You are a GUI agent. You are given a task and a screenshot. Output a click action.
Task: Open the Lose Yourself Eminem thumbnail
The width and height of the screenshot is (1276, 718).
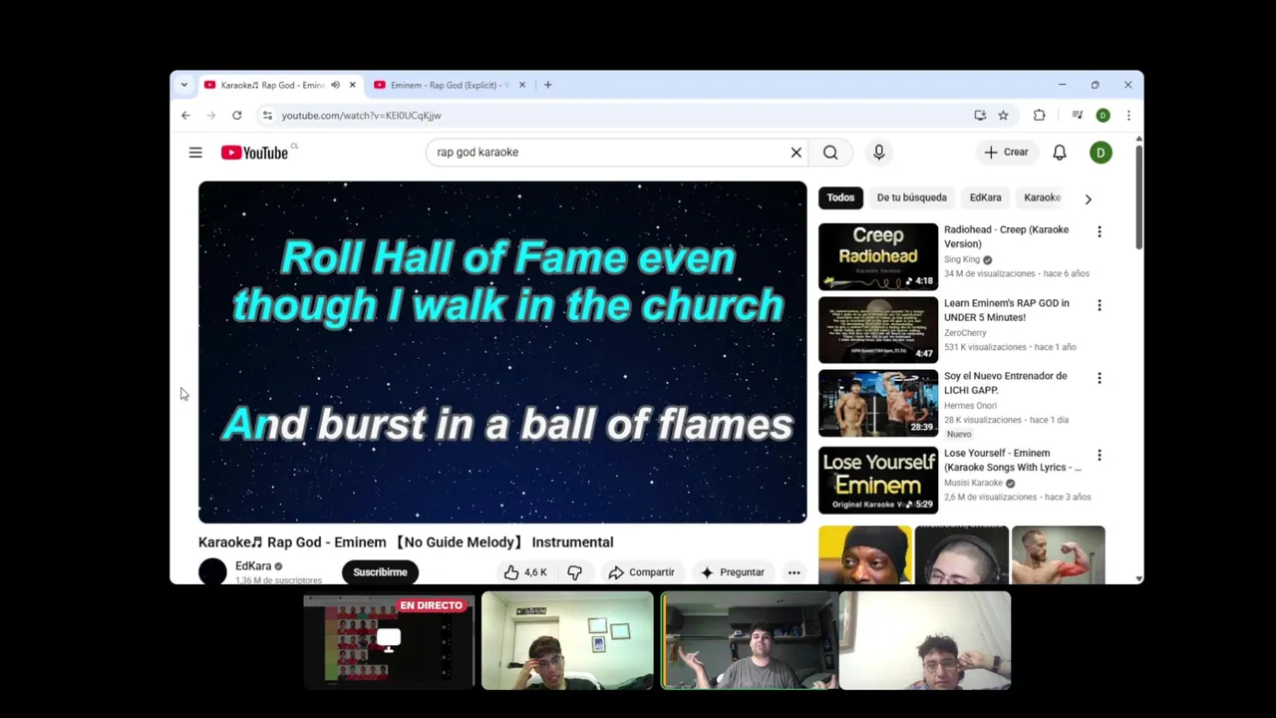pyautogui.click(x=878, y=480)
